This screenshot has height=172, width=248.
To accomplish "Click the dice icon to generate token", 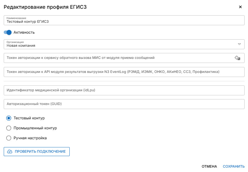I will [x=237, y=58].
